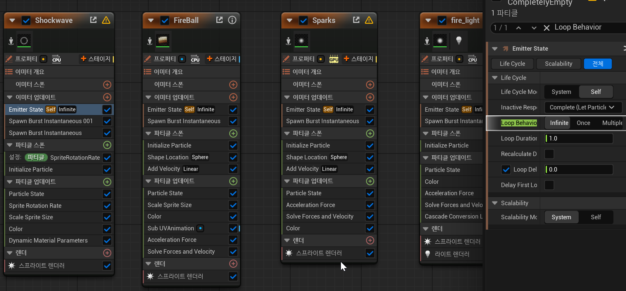Select FireBall sprite renderer thumbnail
The image size is (626, 291).
[x=163, y=41]
